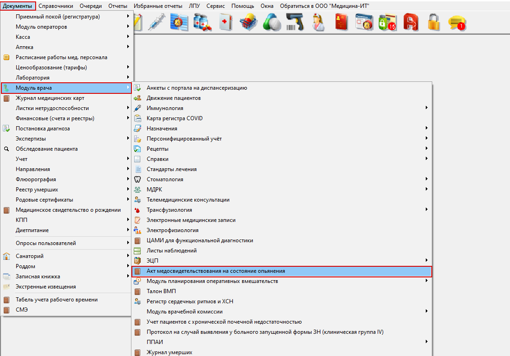Screen dimensions: 510x356
Task: Open Окна menu
Action: pos(267,6)
